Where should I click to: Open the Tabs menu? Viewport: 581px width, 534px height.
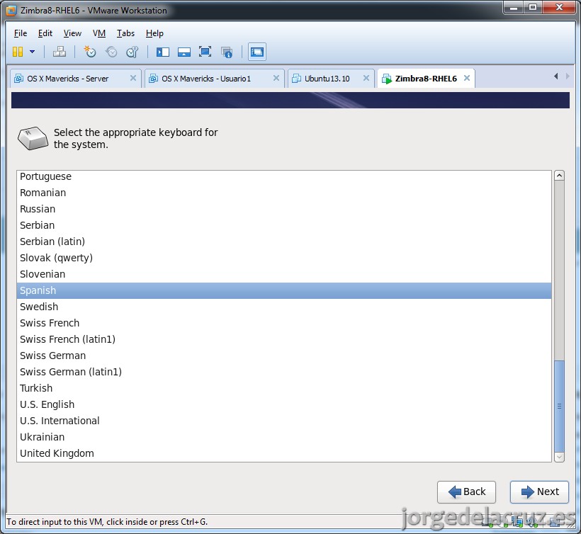(125, 33)
